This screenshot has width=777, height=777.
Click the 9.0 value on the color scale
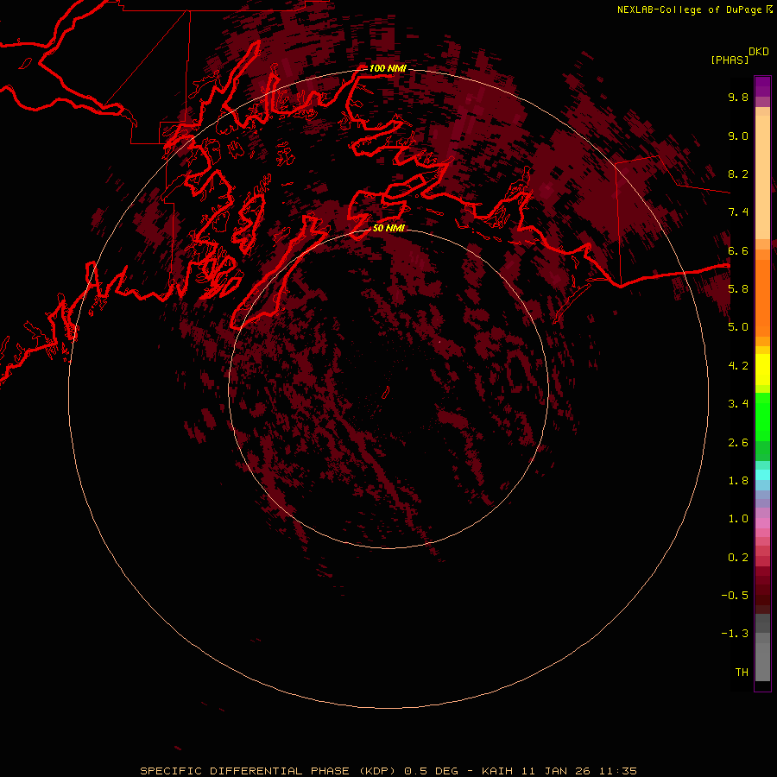738,136
